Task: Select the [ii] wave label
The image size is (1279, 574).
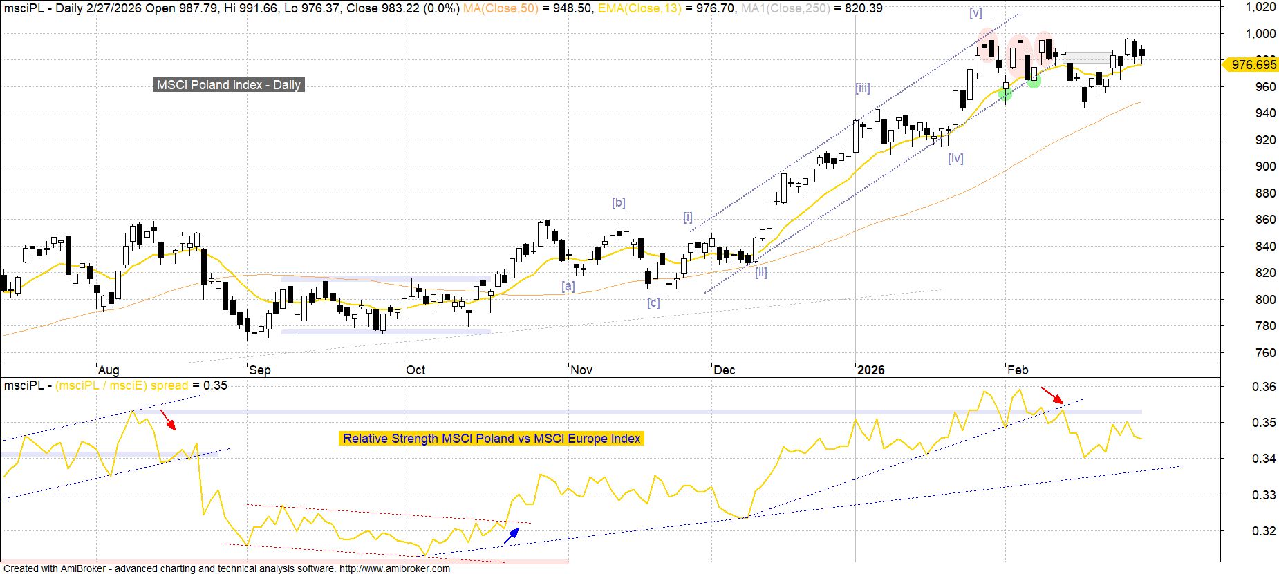Action: (760, 272)
